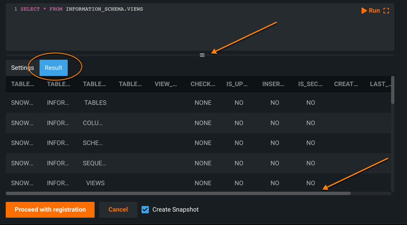
Task: Toggle the Create Snapshot checkbox
Action: pyautogui.click(x=145, y=210)
